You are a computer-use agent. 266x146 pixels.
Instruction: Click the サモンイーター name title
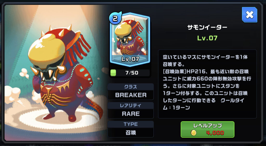pos(207,27)
